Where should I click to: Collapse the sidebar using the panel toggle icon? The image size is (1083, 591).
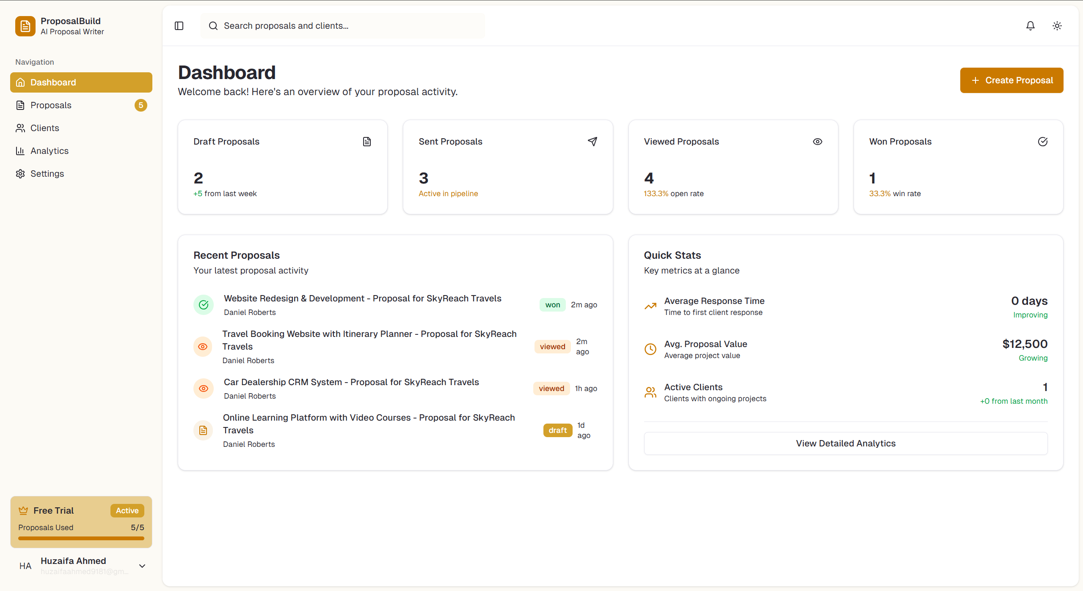tap(179, 26)
